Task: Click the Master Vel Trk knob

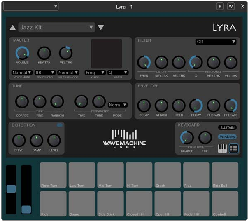Action: click(66, 53)
